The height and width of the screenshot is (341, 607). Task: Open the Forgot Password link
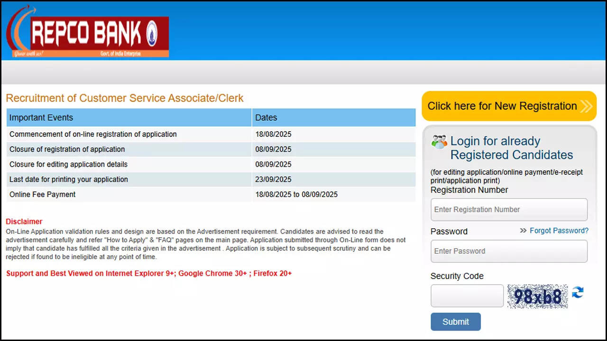(x=559, y=231)
